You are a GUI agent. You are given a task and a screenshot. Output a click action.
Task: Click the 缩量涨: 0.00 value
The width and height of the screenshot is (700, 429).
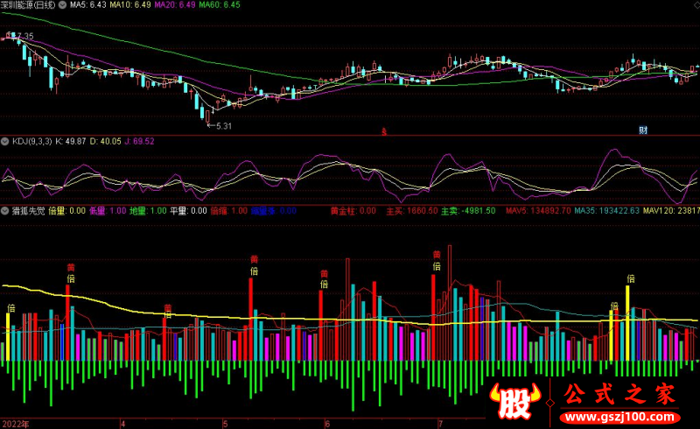pyautogui.click(x=274, y=211)
